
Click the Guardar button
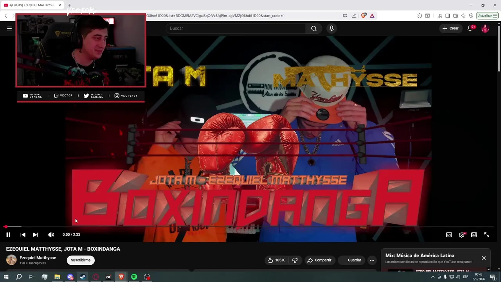click(351, 260)
